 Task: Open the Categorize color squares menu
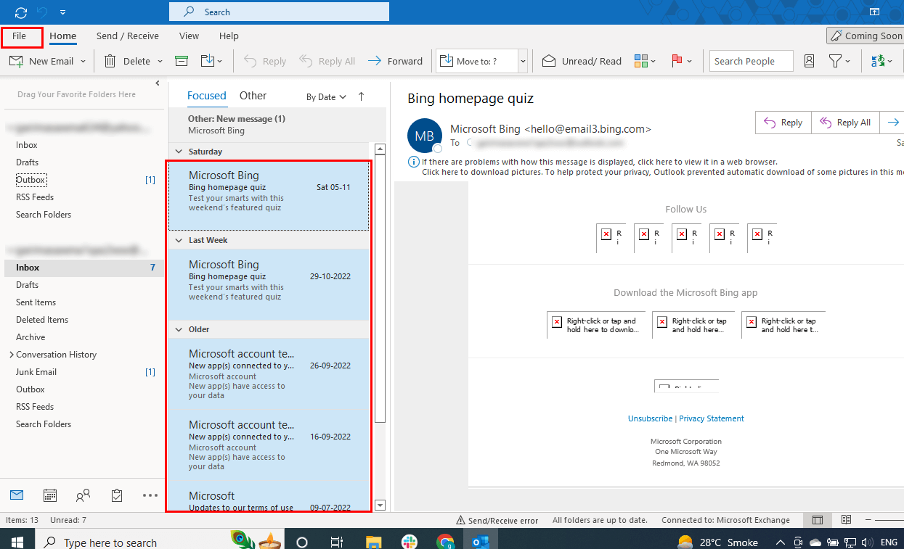point(645,61)
